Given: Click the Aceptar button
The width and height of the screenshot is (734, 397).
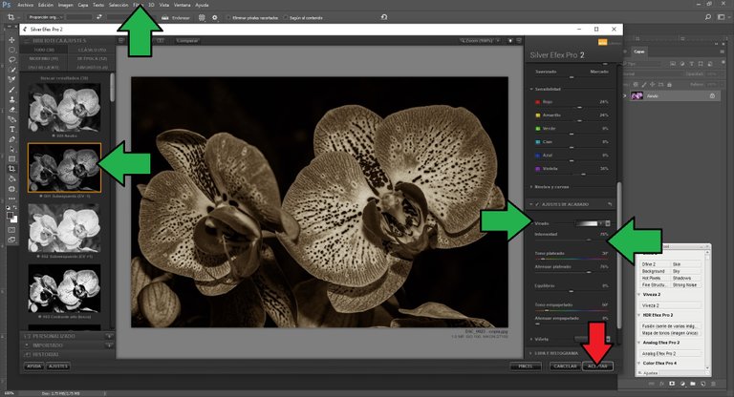Looking at the screenshot, I should pyautogui.click(x=597, y=366).
